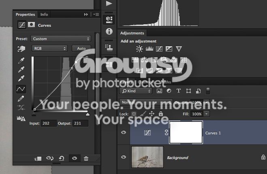
Task: Open the Preset dropdown showing Custom
Action: coord(61,39)
